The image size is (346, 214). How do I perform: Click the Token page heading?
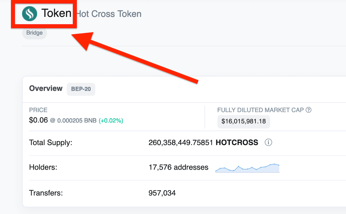(56, 13)
